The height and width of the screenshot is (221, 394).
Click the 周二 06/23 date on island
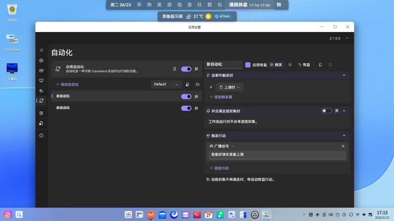coord(121,5)
